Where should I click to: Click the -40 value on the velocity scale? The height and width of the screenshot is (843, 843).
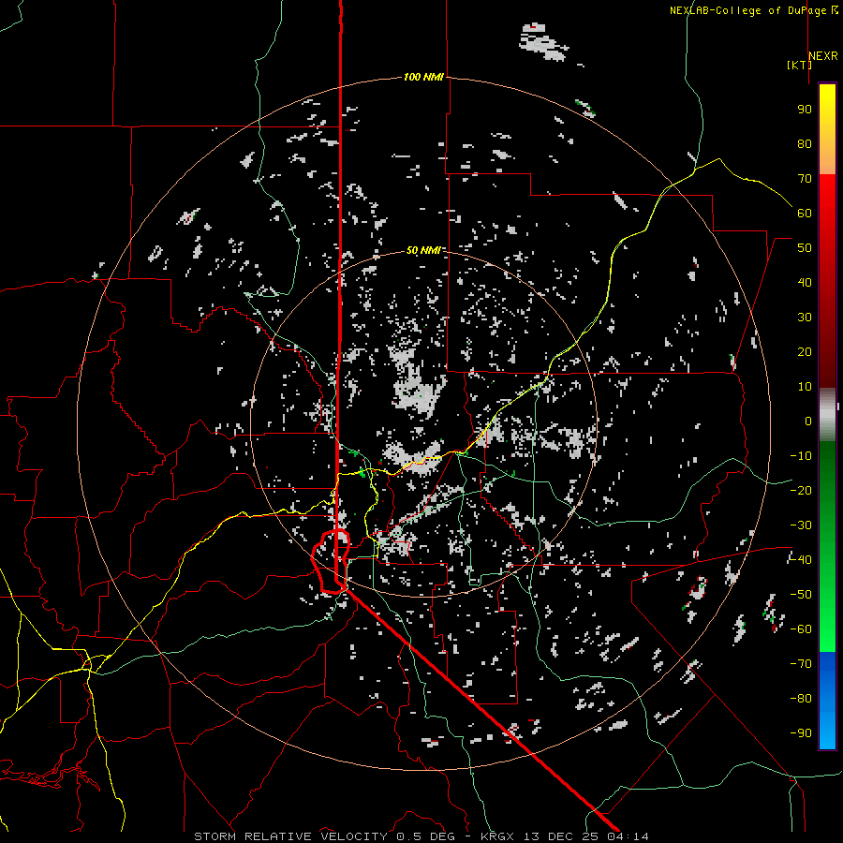801,560
